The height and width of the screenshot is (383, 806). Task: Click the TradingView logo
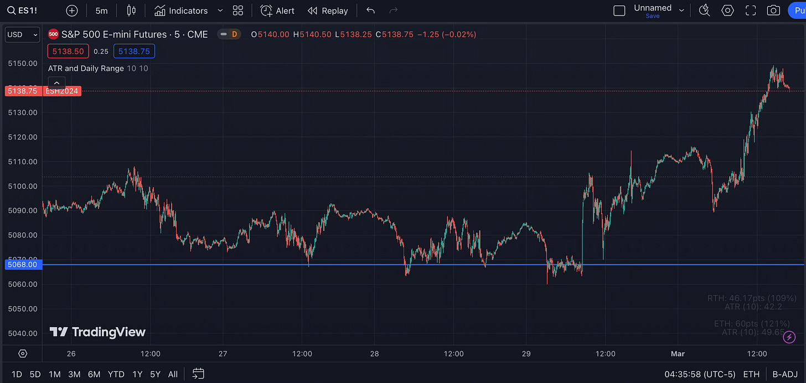[x=97, y=332]
